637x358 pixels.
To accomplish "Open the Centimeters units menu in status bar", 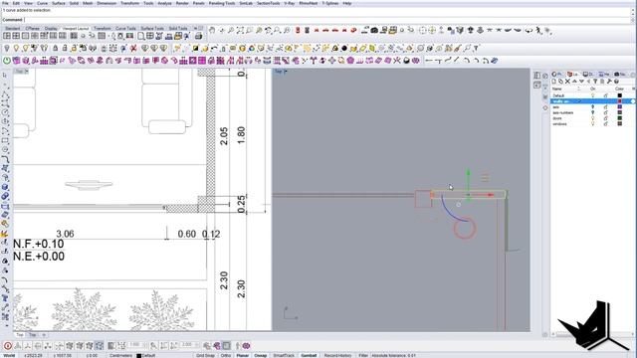I will pyautogui.click(x=120, y=356).
